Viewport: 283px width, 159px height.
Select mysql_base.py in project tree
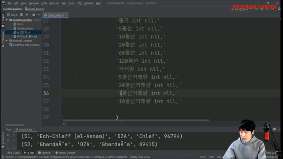coord(23,28)
